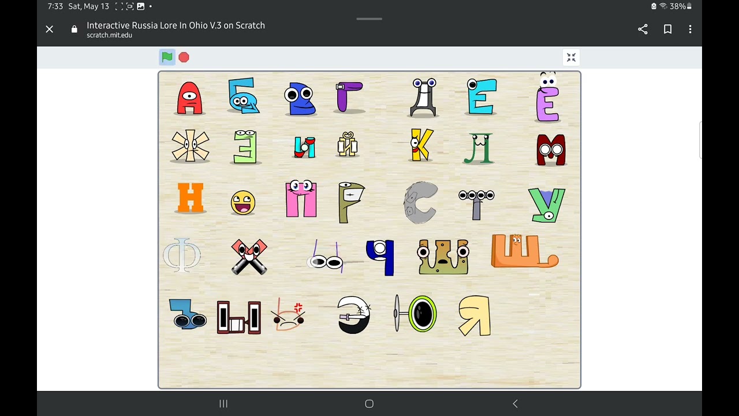The height and width of the screenshot is (416, 739).
Task: Select the purple letter Г character
Action: 349,96
